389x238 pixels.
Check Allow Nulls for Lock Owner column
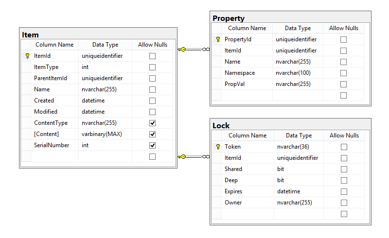(x=344, y=203)
